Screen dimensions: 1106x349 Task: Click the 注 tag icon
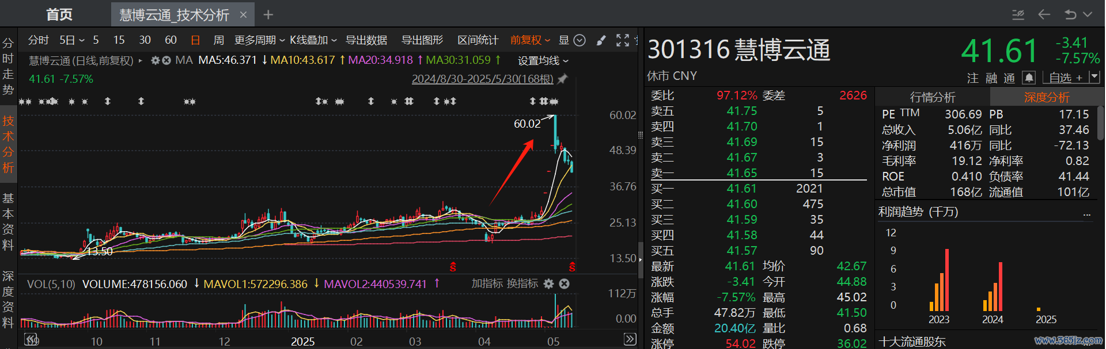tap(972, 78)
